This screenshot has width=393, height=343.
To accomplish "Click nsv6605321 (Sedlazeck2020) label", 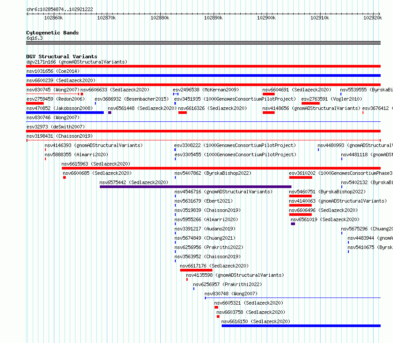I will [249, 303].
